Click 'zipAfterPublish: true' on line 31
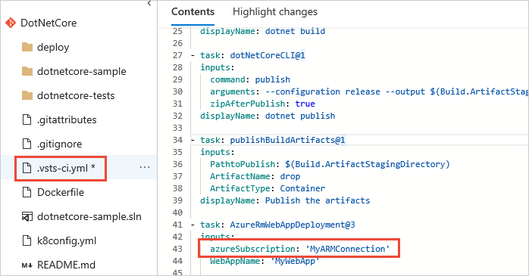 [x=262, y=104]
